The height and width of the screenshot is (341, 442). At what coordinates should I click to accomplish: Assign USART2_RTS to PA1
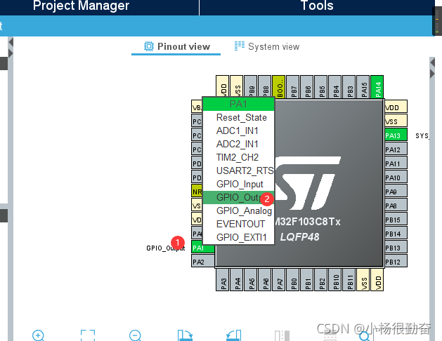238,170
